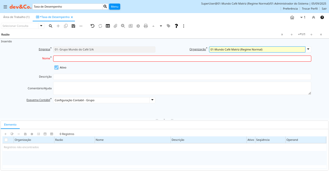Uncheck the Ativo checkbox
Viewport: 329px width, 171px height.
(56, 67)
